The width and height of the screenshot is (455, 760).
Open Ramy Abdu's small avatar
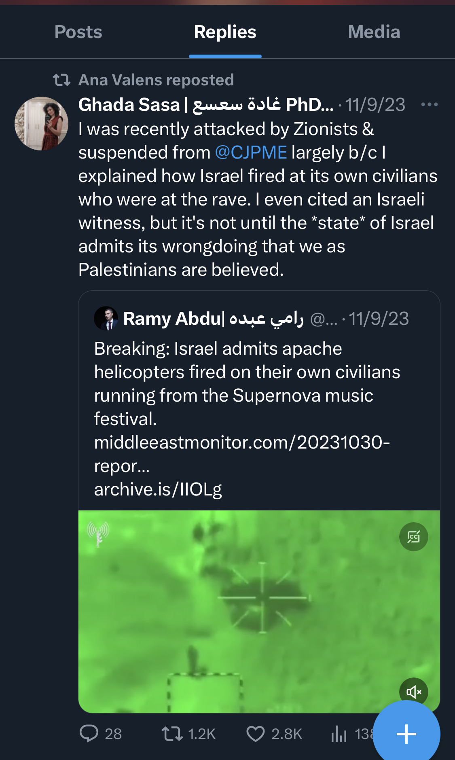[x=106, y=318]
